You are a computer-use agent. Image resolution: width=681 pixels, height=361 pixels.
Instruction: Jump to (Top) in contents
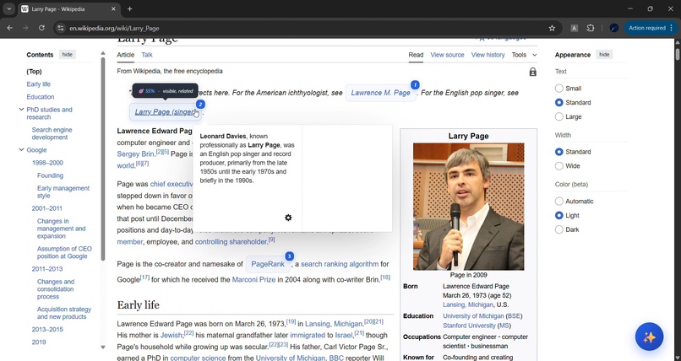[35, 72]
